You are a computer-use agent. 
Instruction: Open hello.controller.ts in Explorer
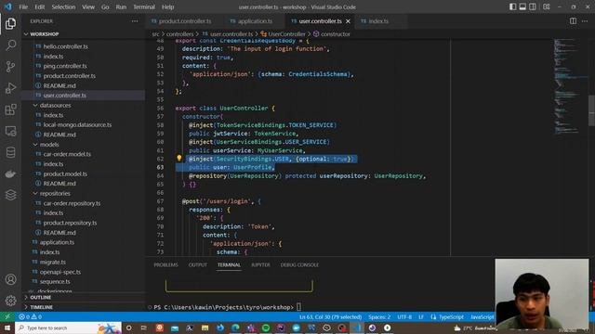tap(65, 46)
